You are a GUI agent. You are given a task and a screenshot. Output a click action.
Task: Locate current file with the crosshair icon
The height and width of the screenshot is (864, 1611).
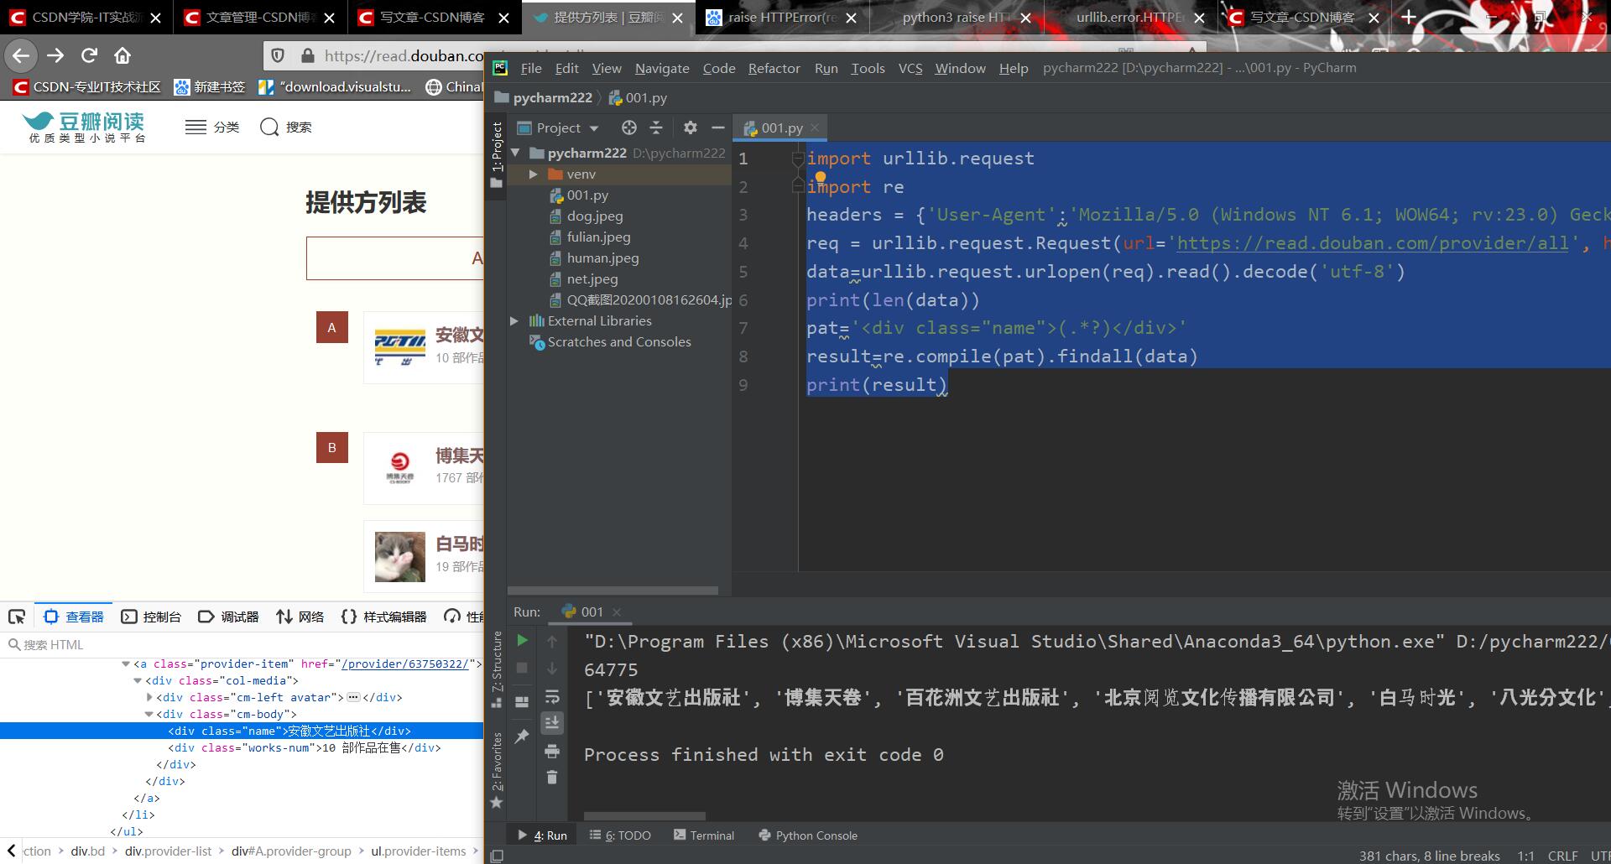(x=629, y=128)
